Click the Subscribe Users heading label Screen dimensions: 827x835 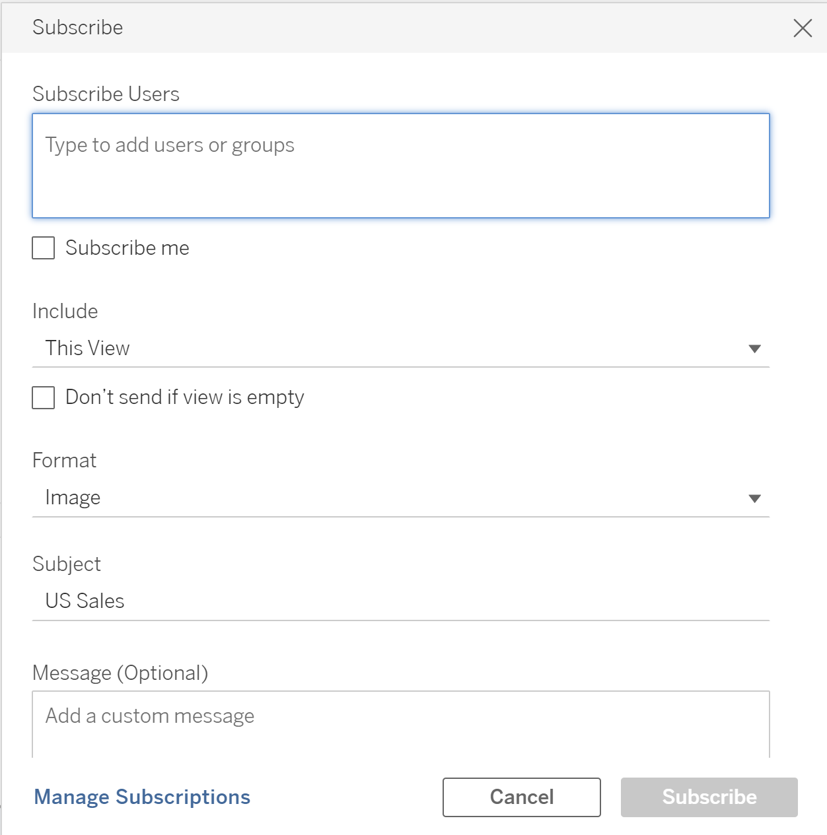pyautogui.click(x=106, y=94)
